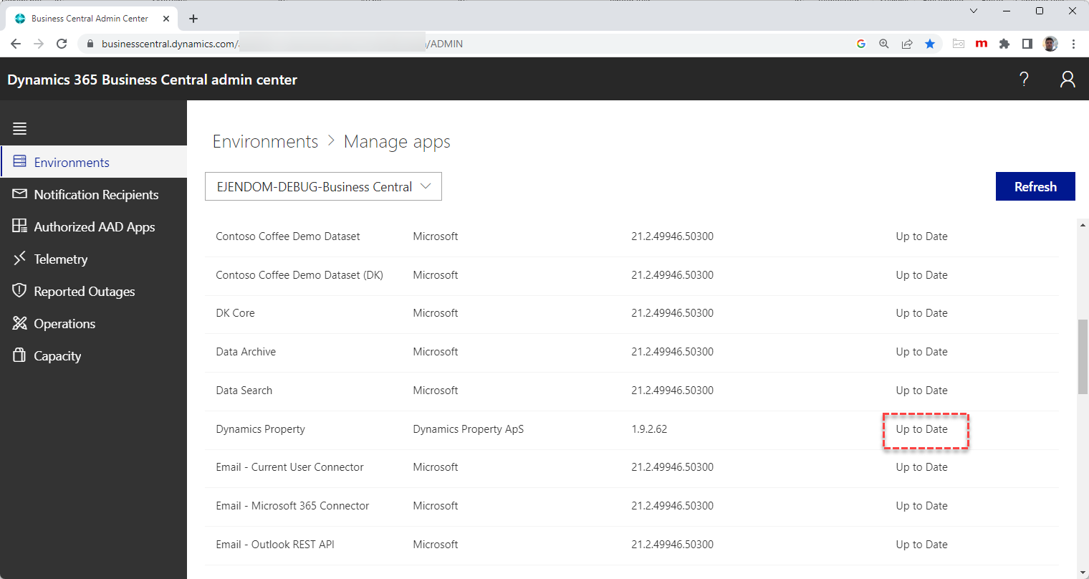Image resolution: width=1089 pixels, height=579 pixels.
Task: Click the red m extension icon
Action: 982,44
